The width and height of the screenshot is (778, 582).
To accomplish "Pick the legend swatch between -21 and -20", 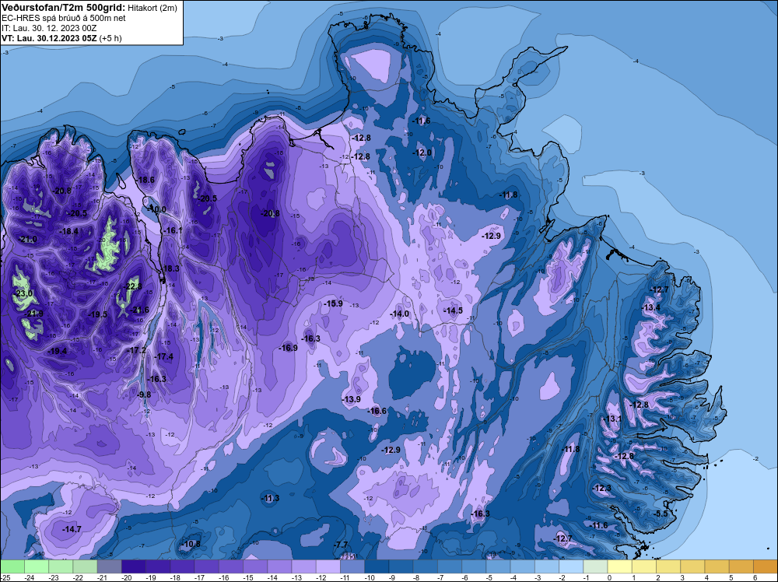I will (x=110, y=566).
